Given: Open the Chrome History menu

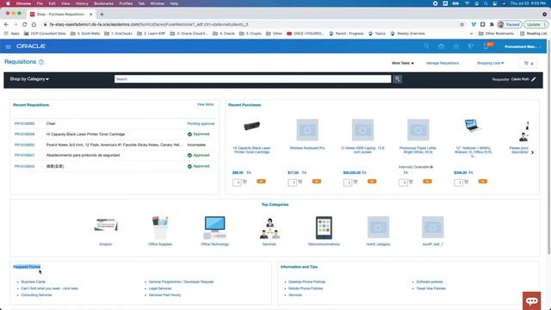Looking at the screenshot, I should pos(82,3).
